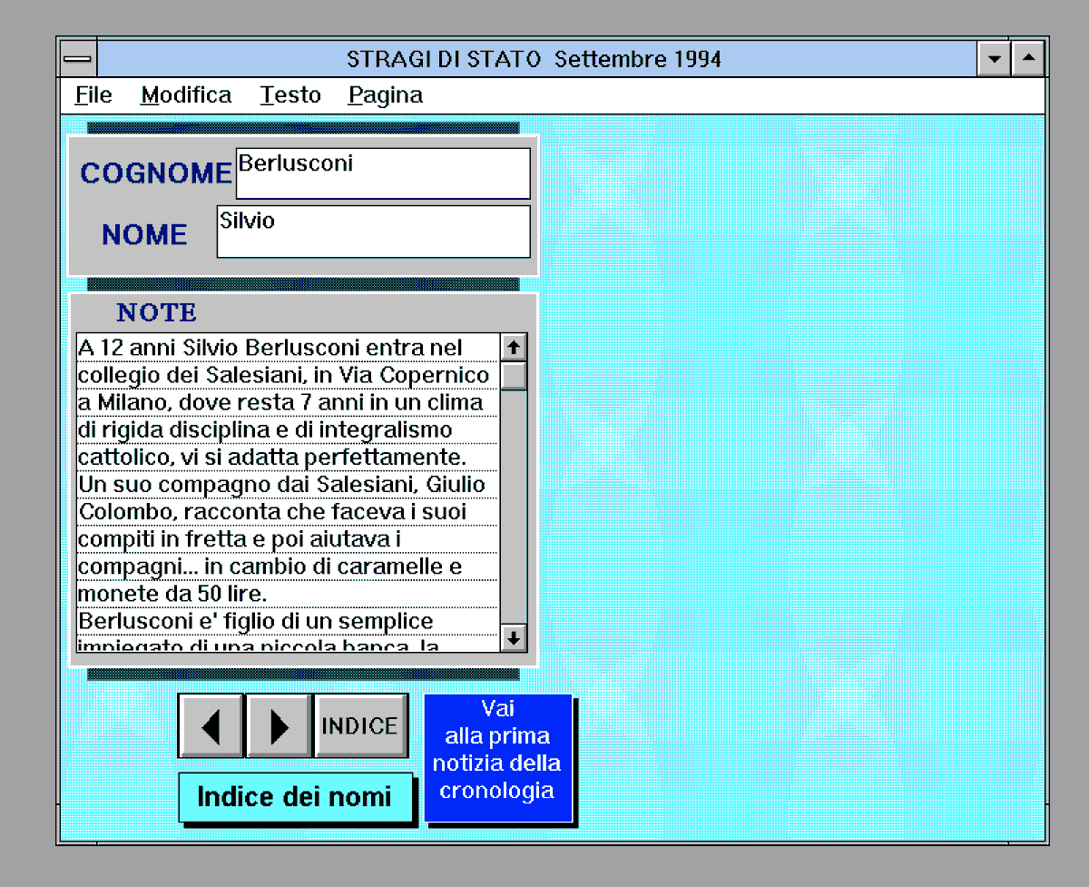Click inside the COGNOME field

tap(381, 173)
